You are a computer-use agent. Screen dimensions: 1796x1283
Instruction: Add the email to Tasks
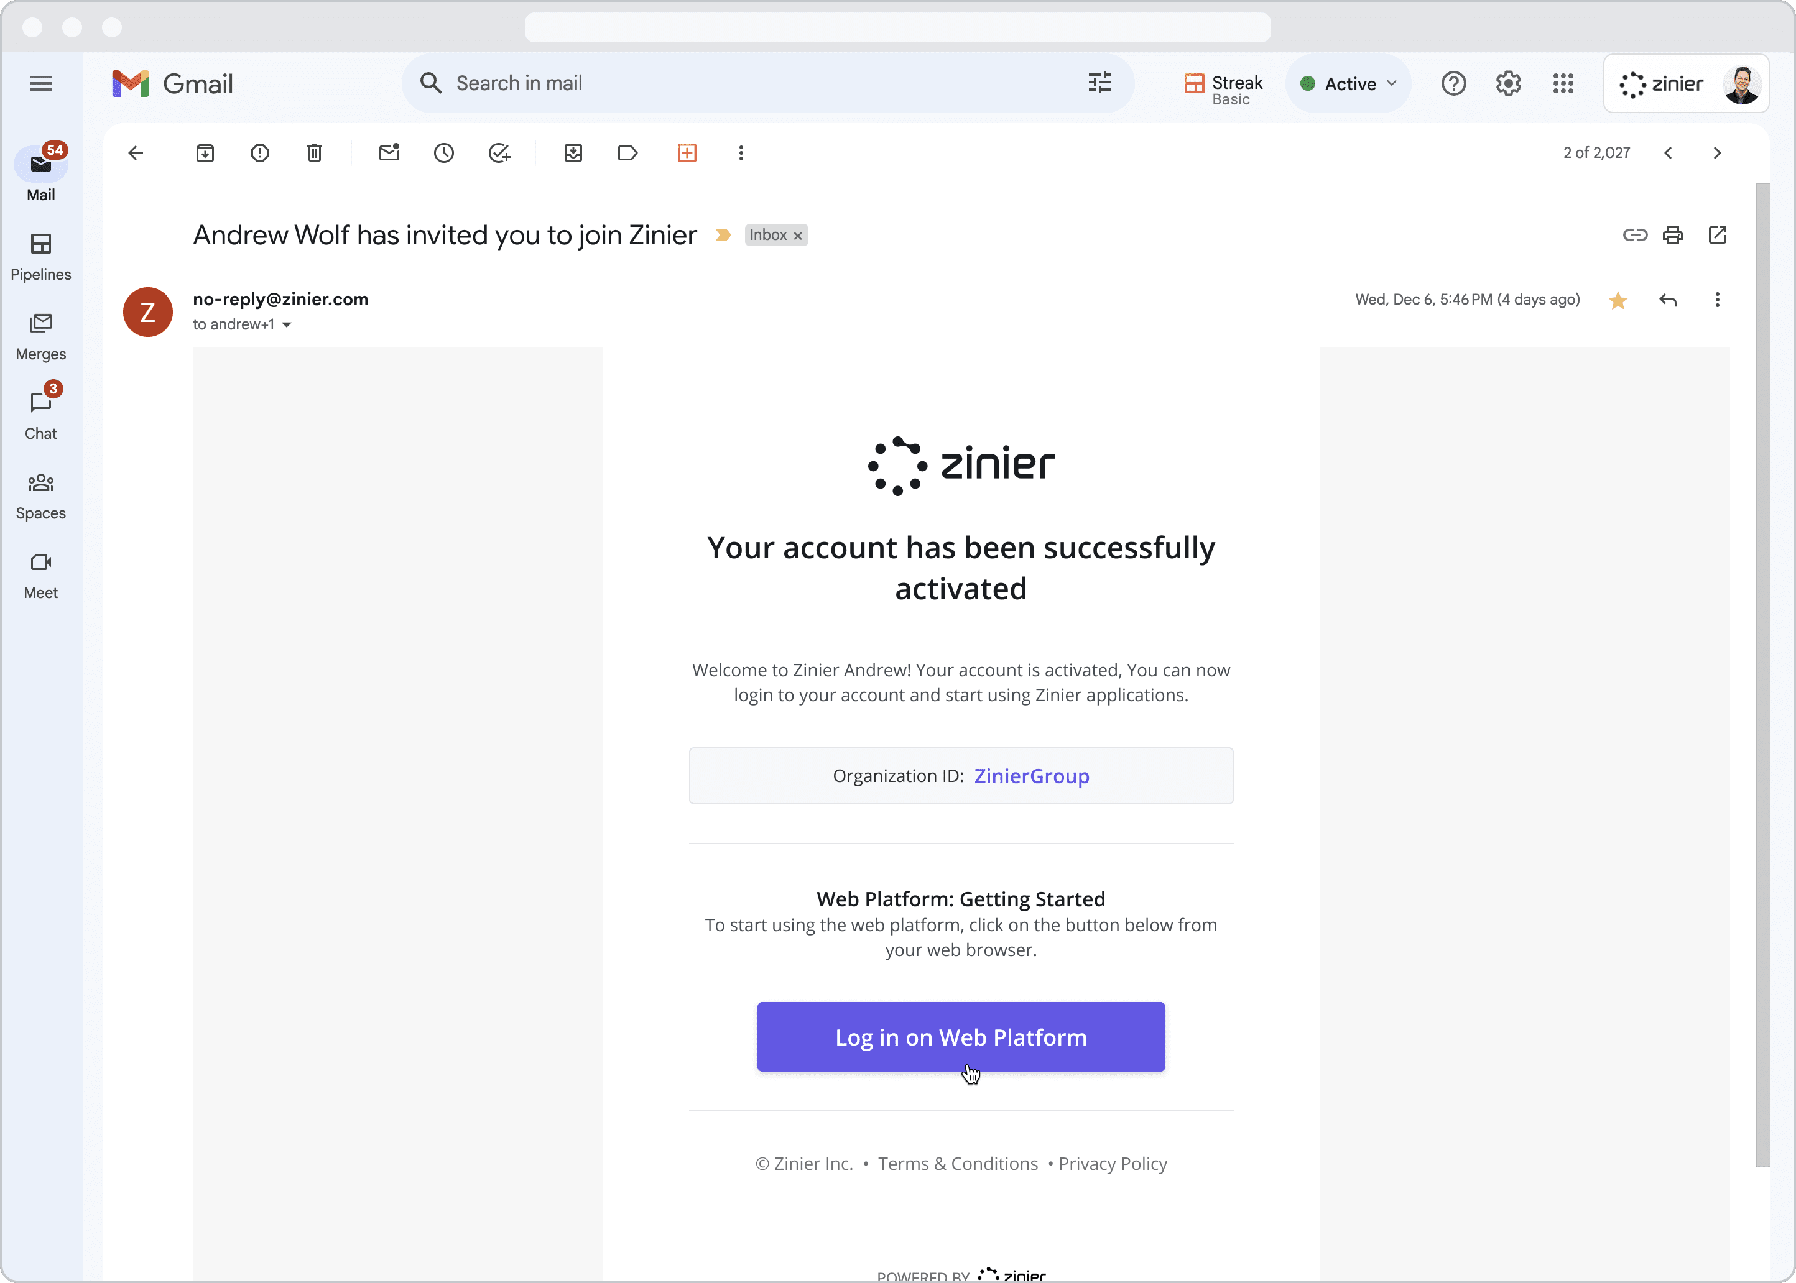tap(499, 154)
